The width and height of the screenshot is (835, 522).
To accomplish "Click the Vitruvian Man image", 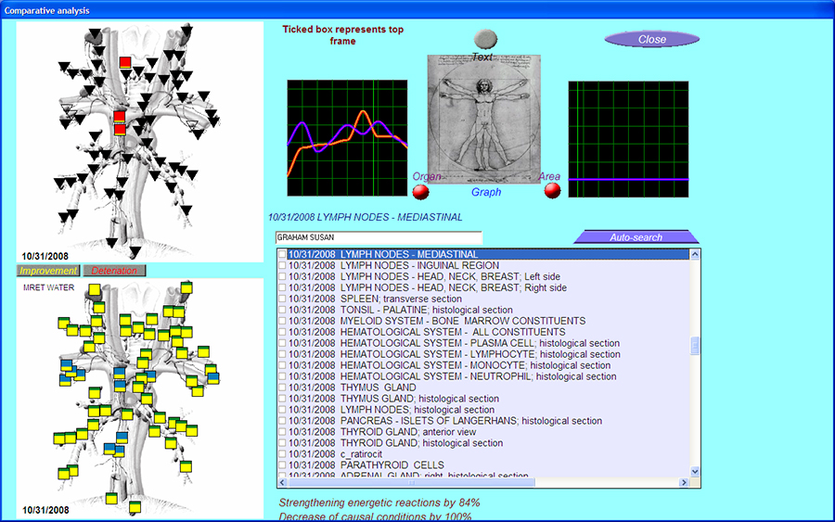I will tap(483, 119).
